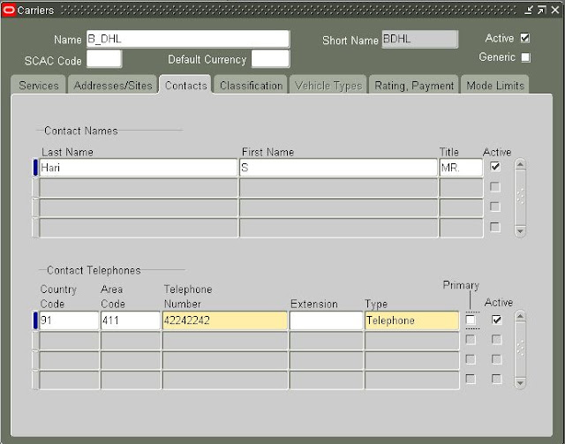Close the Carriers window
Screen dimensions: 565x444
555,10
